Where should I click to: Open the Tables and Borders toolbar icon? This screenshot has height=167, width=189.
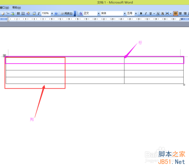[3, 13]
